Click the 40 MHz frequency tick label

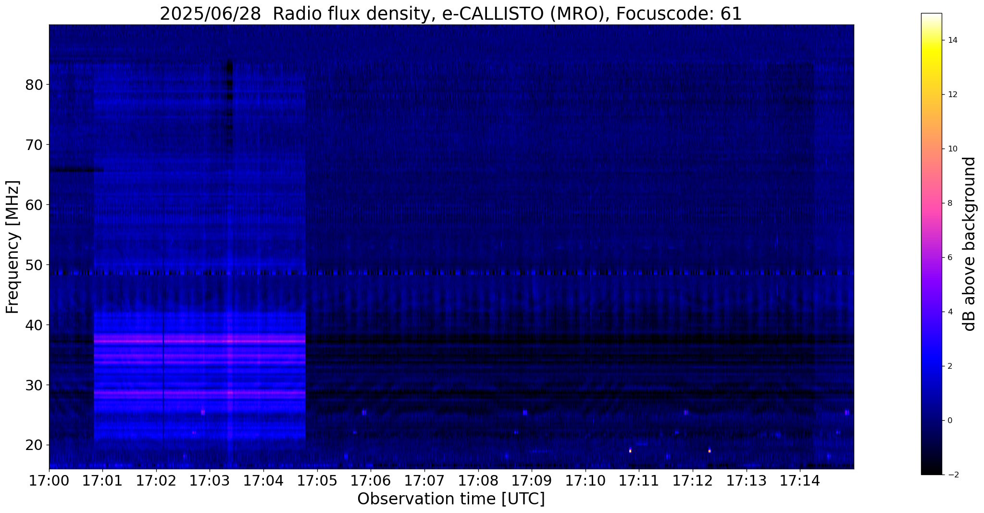[x=34, y=325]
